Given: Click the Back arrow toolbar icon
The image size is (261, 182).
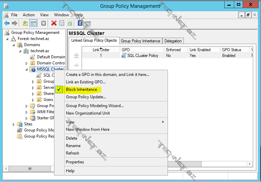Looking at the screenshot, I should (7, 23).
